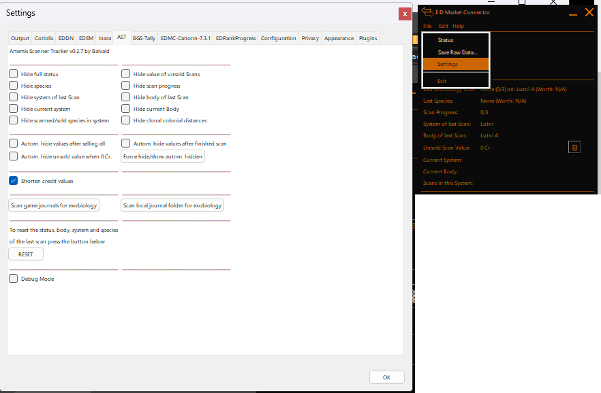Enable Hide body of last Scan

click(125, 97)
